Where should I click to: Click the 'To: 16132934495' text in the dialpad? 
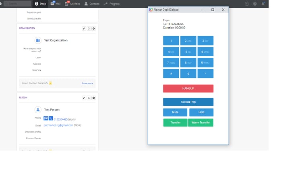[173, 24]
